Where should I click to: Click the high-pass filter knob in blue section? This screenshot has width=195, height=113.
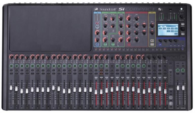(97, 40)
